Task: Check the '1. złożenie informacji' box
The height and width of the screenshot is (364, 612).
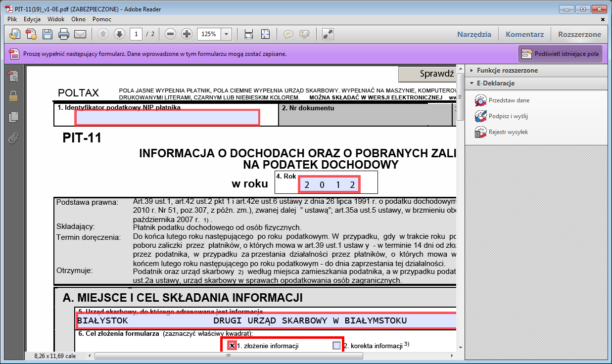Action: coord(232,346)
